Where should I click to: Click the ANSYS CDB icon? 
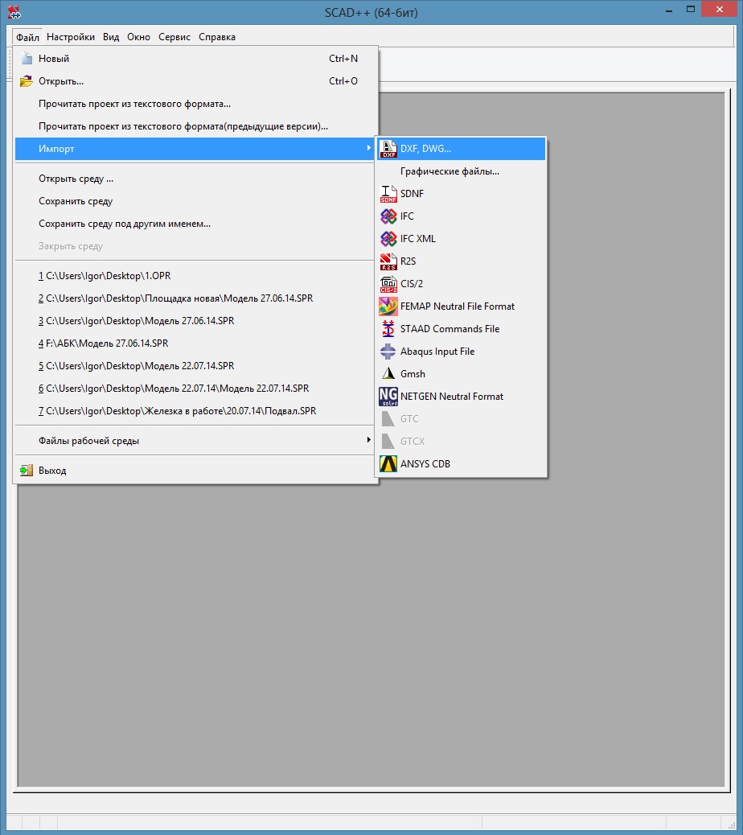[x=388, y=464]
